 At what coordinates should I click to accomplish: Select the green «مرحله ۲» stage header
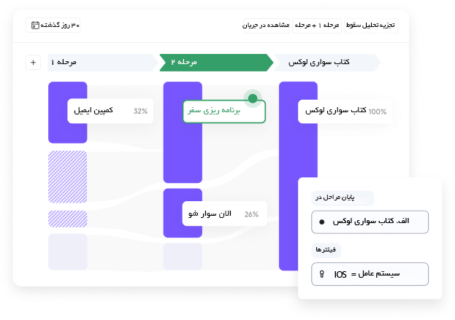pos(216,62)
